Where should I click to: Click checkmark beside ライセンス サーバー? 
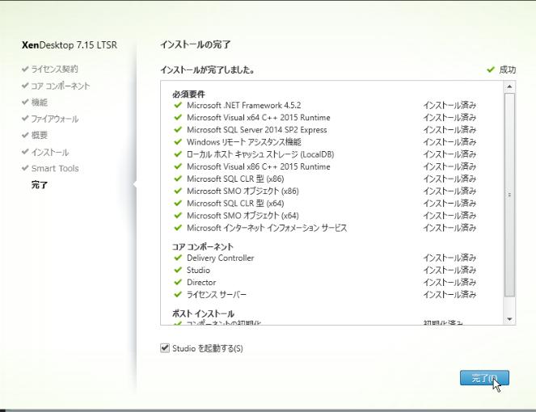[178, 295]
